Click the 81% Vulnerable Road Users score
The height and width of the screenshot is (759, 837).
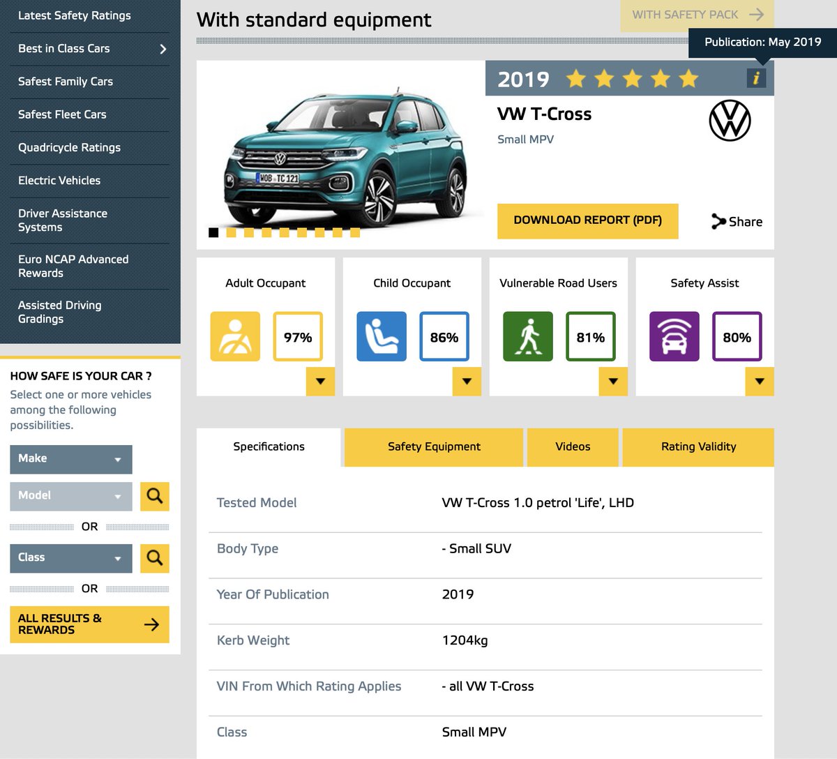click(x=591, y=337)
